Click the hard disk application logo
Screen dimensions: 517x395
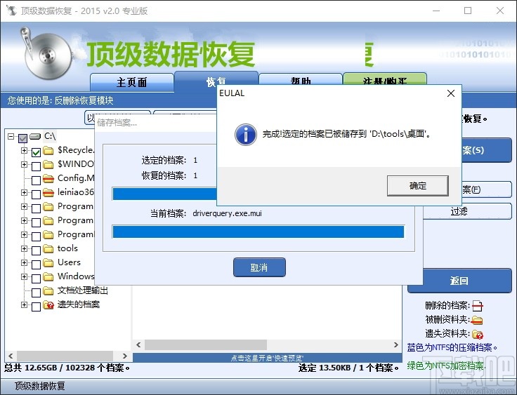coord(46,54)
